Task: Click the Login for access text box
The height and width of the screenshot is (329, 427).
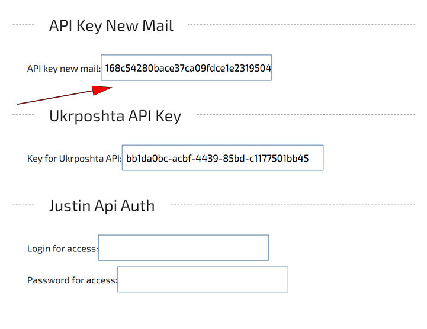Action: 184,248
